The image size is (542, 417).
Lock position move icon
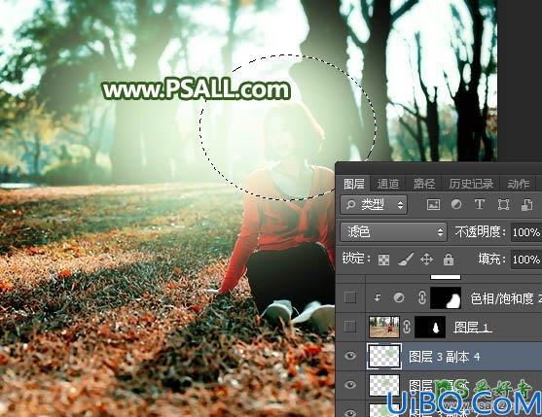pos(427,260)
